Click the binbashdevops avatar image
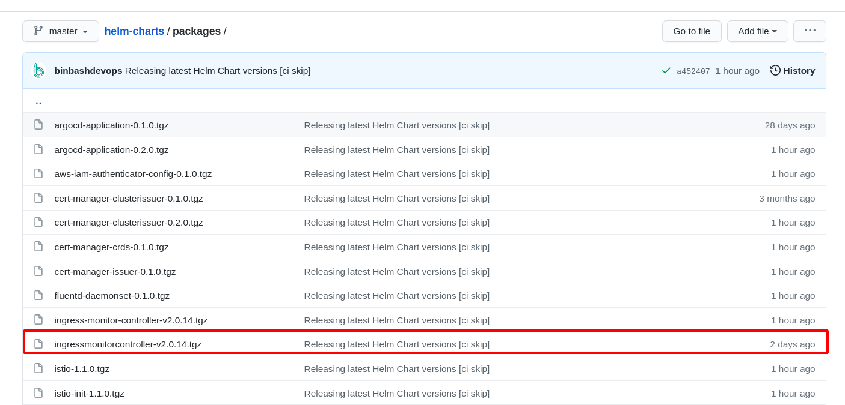This screenshot has height=405, width=845. 38,71
